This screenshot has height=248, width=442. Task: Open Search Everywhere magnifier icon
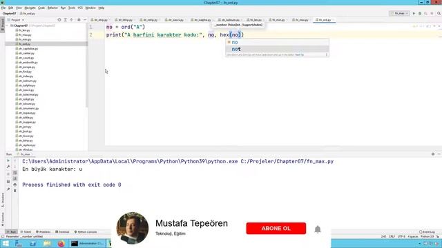[439, 14]
